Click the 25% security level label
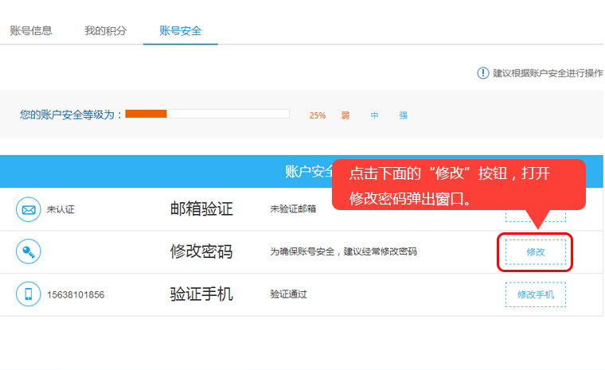The width and height of the screenshot is (605, 370). pos(318,115)
